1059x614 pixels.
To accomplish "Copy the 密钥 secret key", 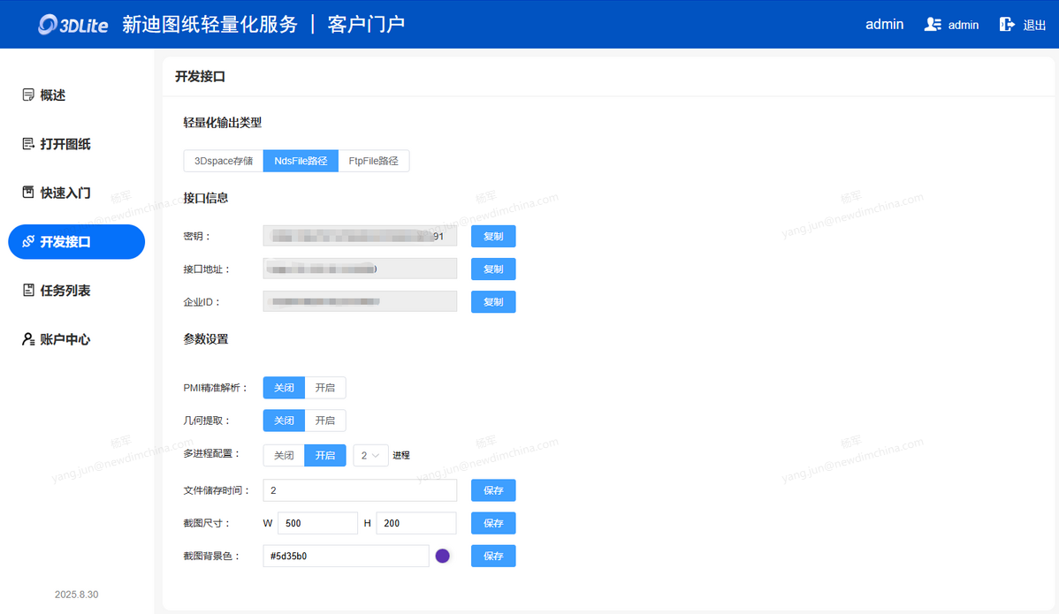I will (493, 237).
